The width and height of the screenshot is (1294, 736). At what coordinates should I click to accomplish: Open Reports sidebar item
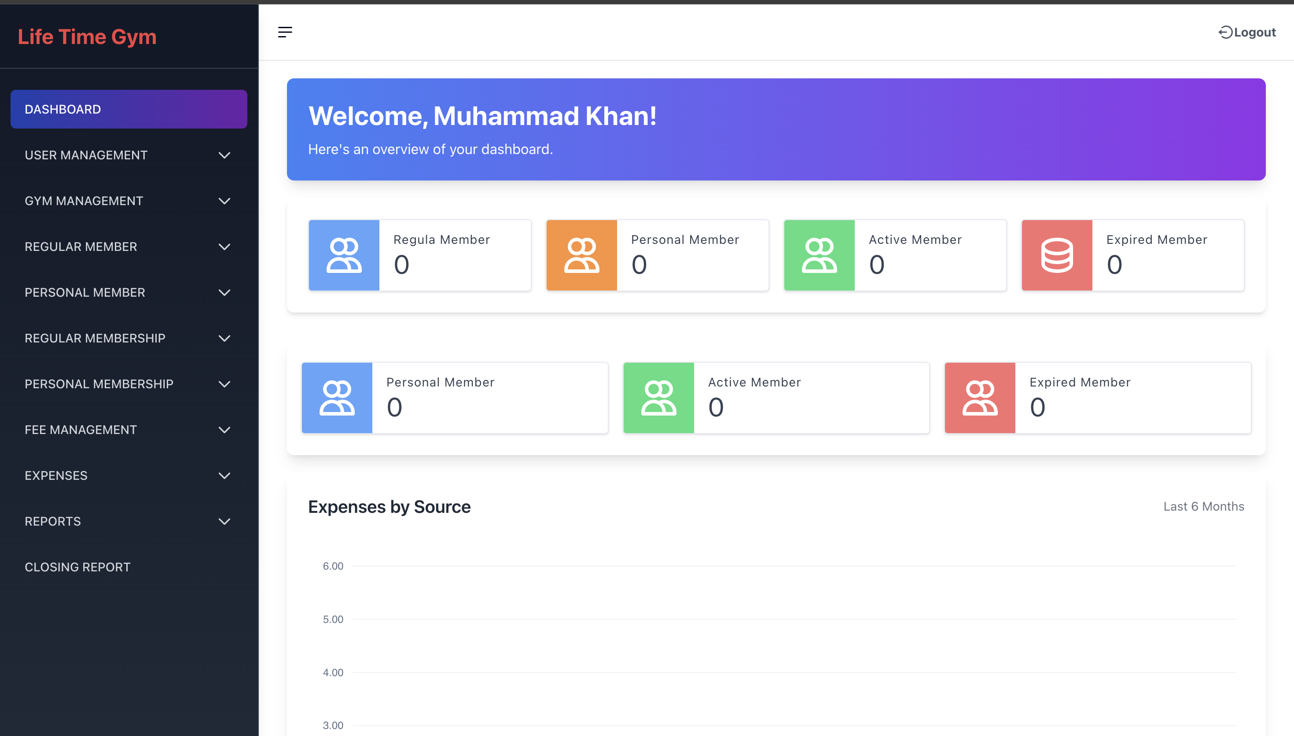pos(129,522)
